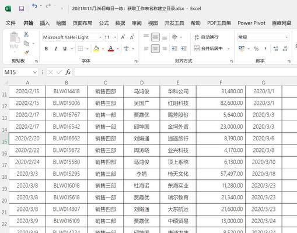Click the text orientation icon
The width and height of the screenshot is (297, 233).
click(x=174, y=37)
